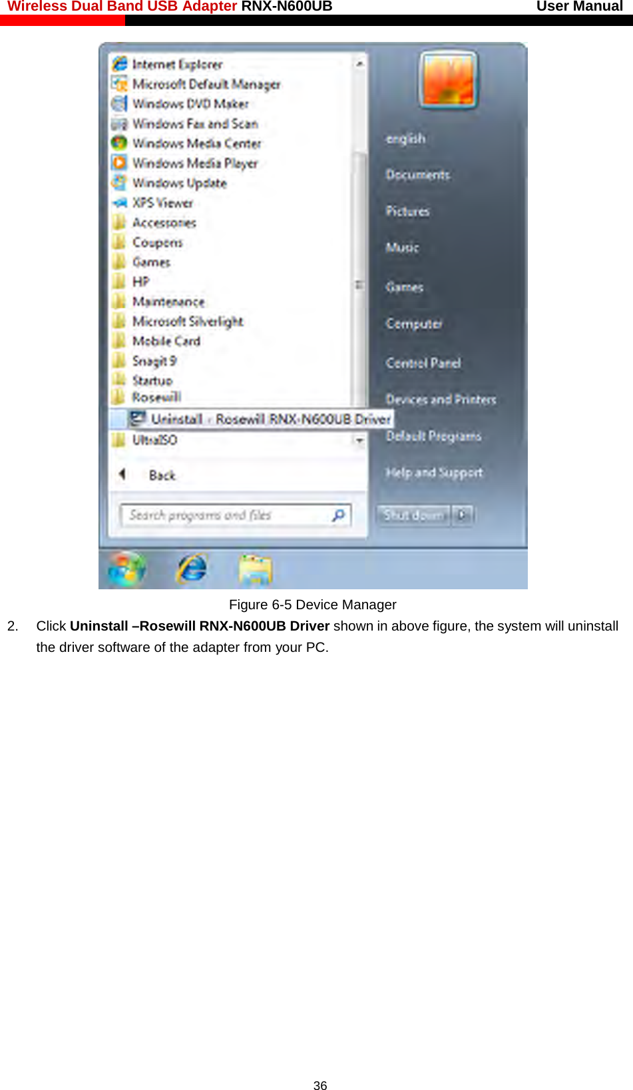
Task: Open Windows DVD Maker icon
Action: [x=119, y=104]
